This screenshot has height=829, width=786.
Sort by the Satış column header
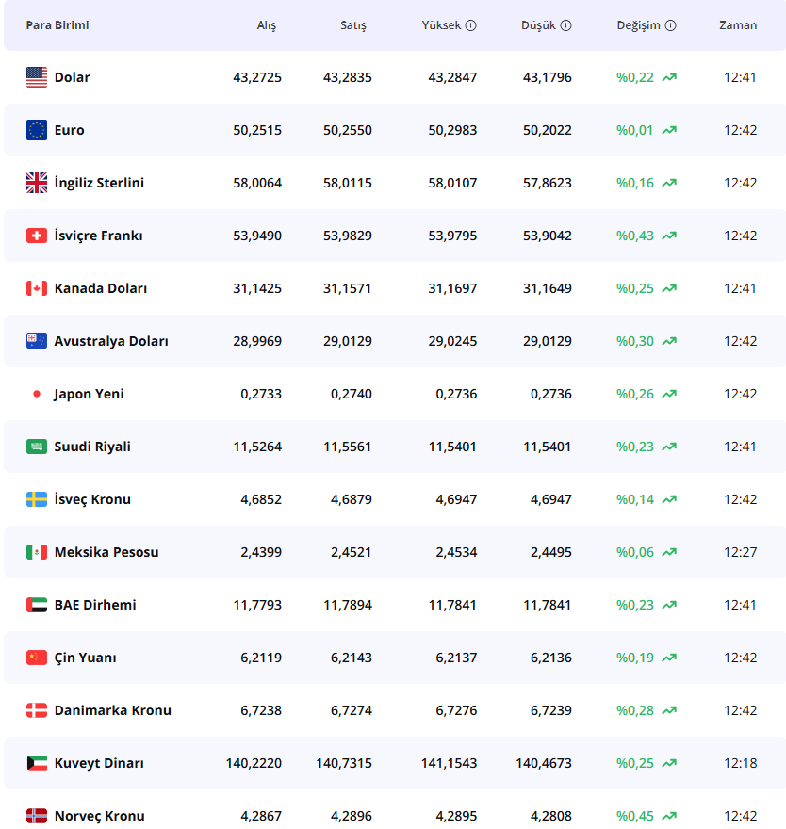353,25
